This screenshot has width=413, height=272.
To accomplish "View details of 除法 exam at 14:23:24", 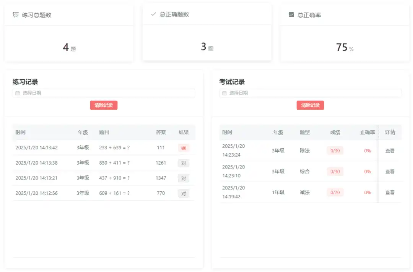I will tap(390, 151).
